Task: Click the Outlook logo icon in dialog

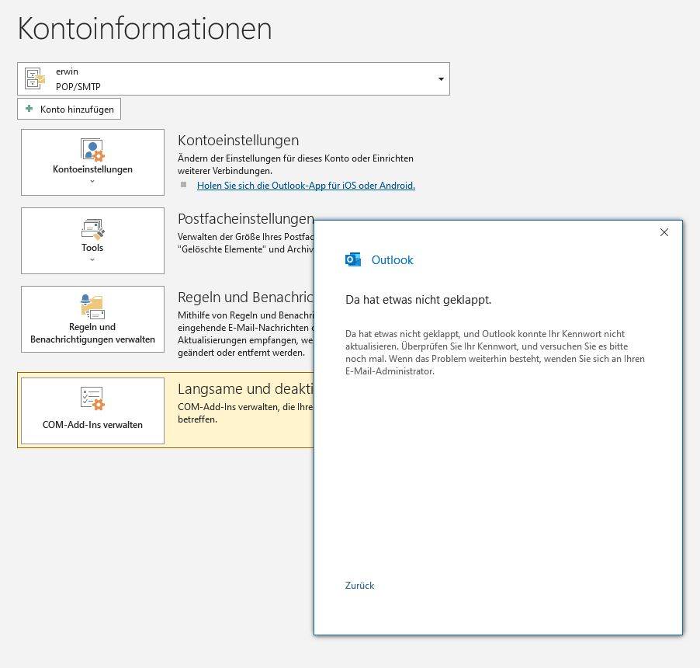Action: click(352, 259)
